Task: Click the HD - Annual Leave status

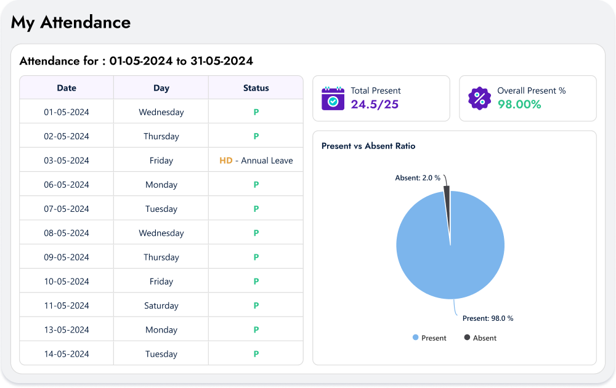Action: [x=256, y=161]
